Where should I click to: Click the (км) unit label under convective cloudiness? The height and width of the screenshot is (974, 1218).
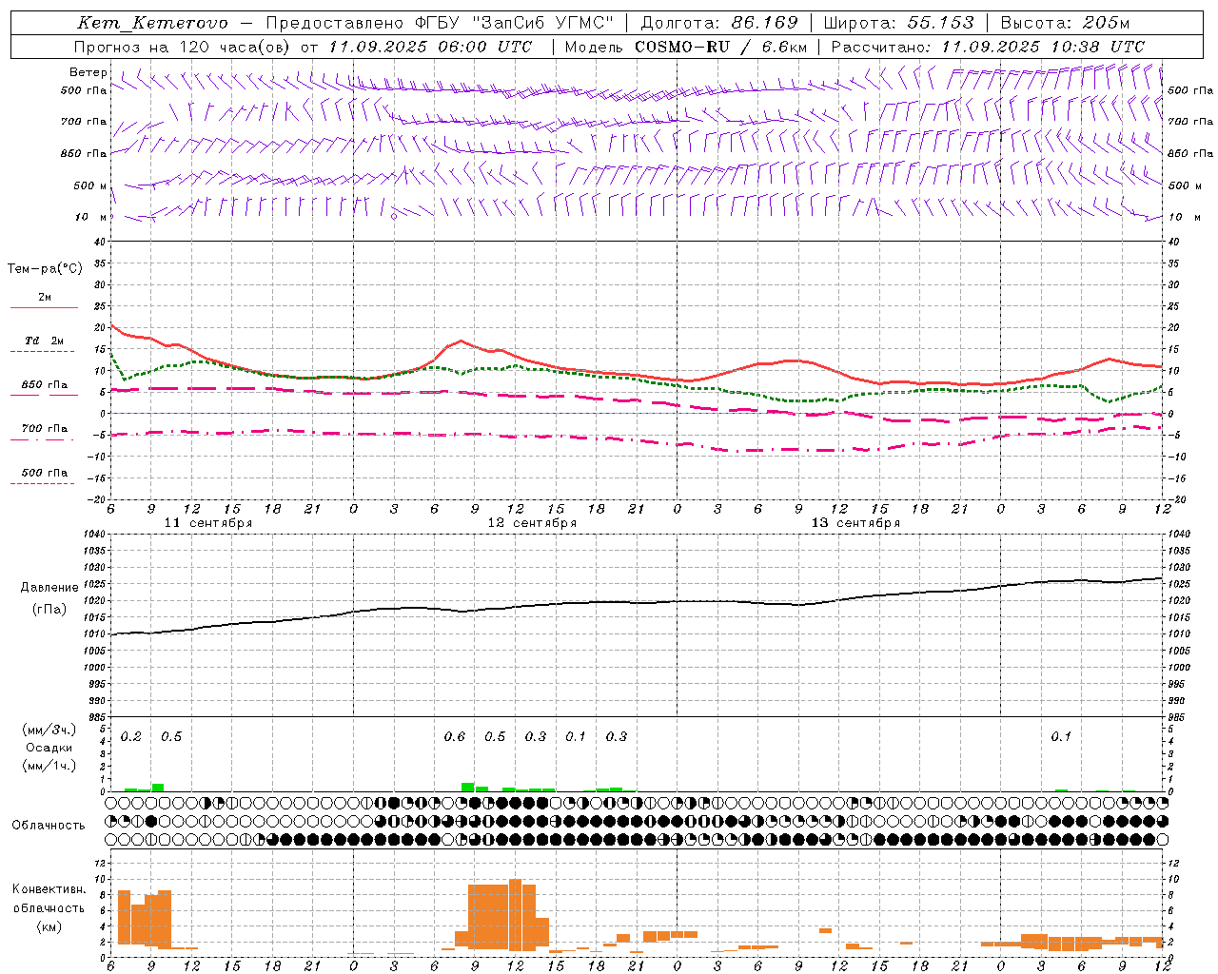[49, 927]
